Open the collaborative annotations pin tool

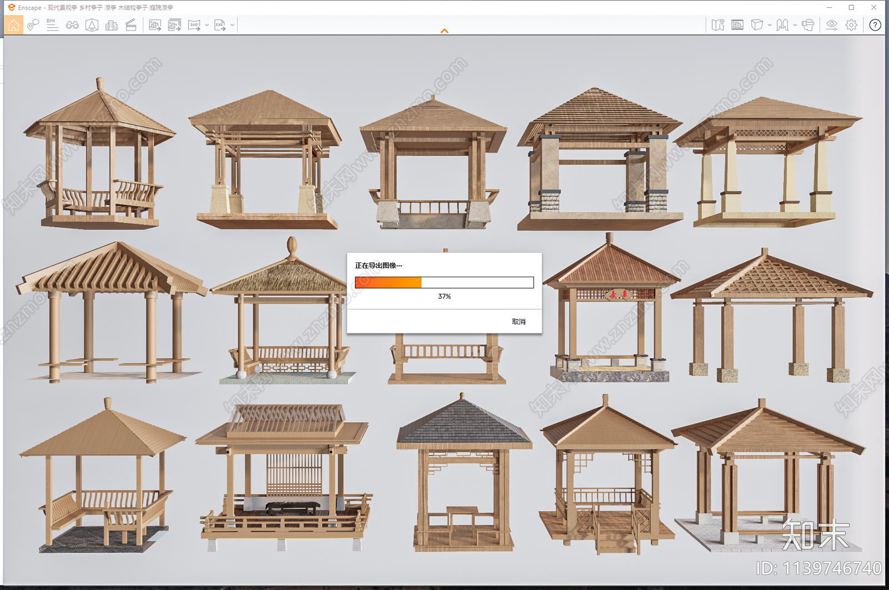[33, 25]
